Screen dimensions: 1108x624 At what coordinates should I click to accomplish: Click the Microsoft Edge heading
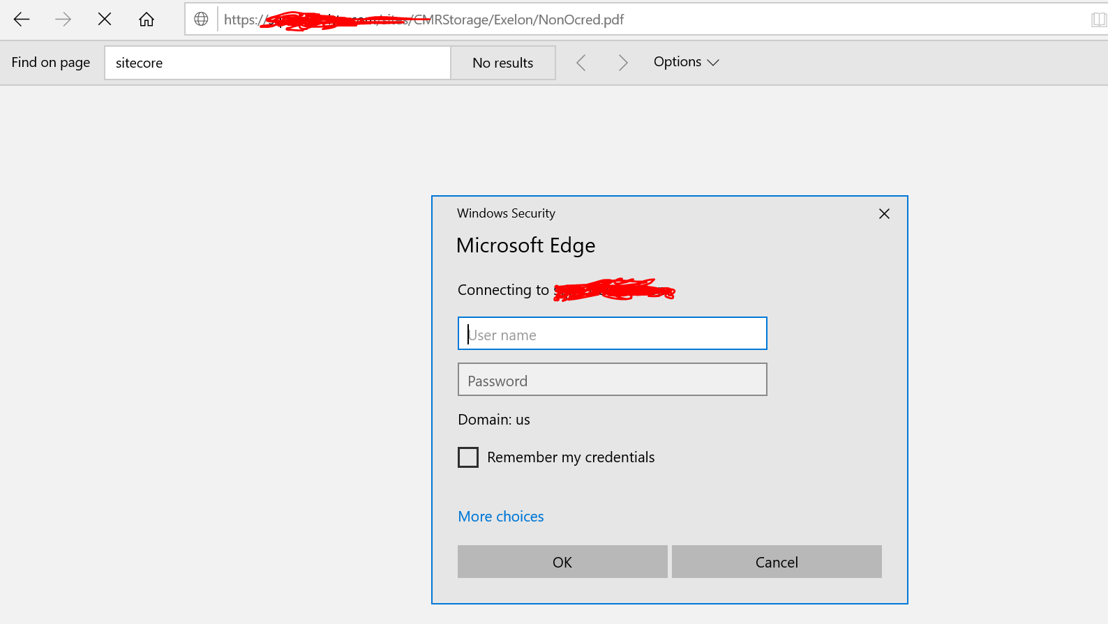(x=525, y=245)
